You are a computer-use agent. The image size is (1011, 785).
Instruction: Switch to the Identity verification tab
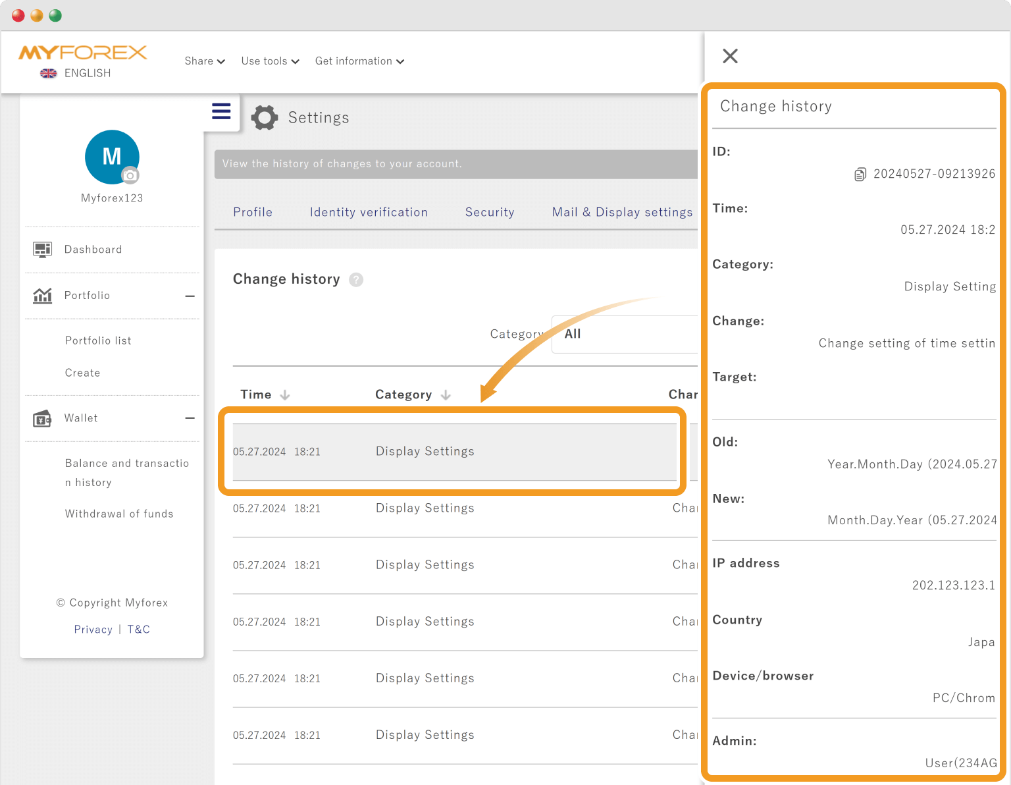[369, 212]
